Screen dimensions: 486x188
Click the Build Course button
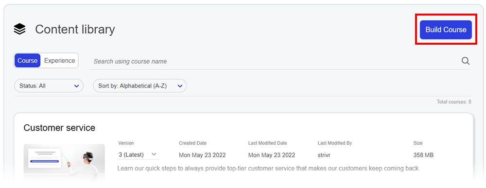446,30
